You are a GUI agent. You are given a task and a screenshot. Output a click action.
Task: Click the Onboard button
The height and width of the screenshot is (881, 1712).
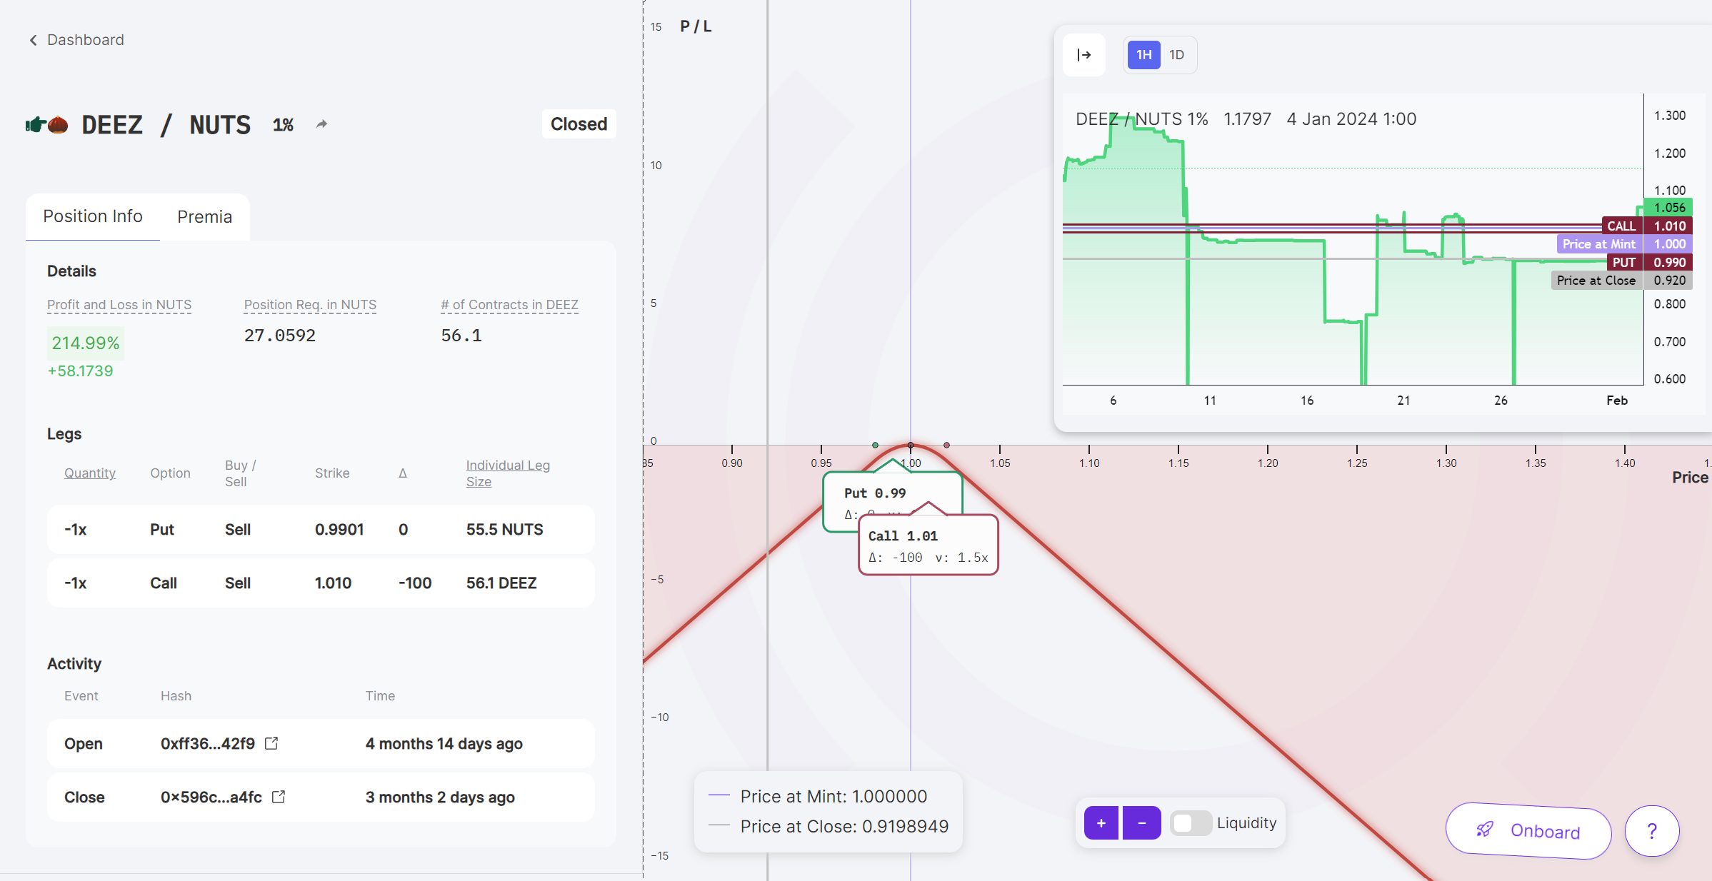pos(1528,831)
